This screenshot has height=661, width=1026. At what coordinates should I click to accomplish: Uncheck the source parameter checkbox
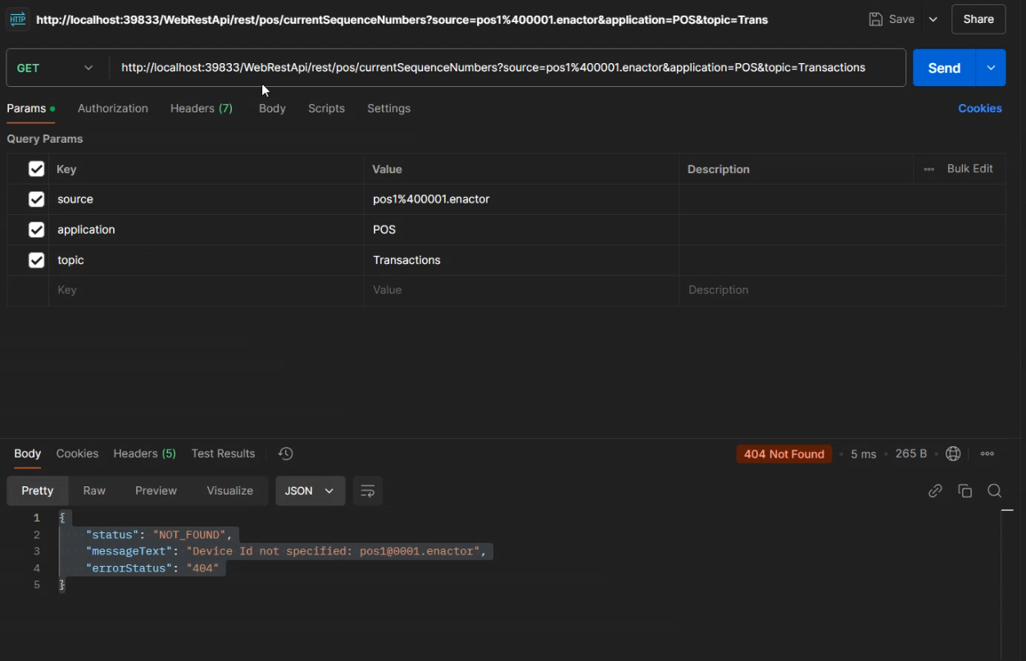[x=36, y=199]
